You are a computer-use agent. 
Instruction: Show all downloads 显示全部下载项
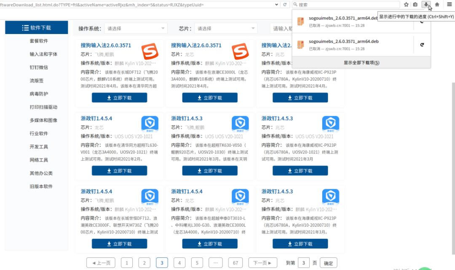pos(361,63)
